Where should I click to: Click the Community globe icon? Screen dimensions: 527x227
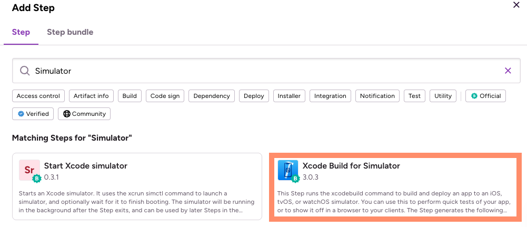[67, 114]
